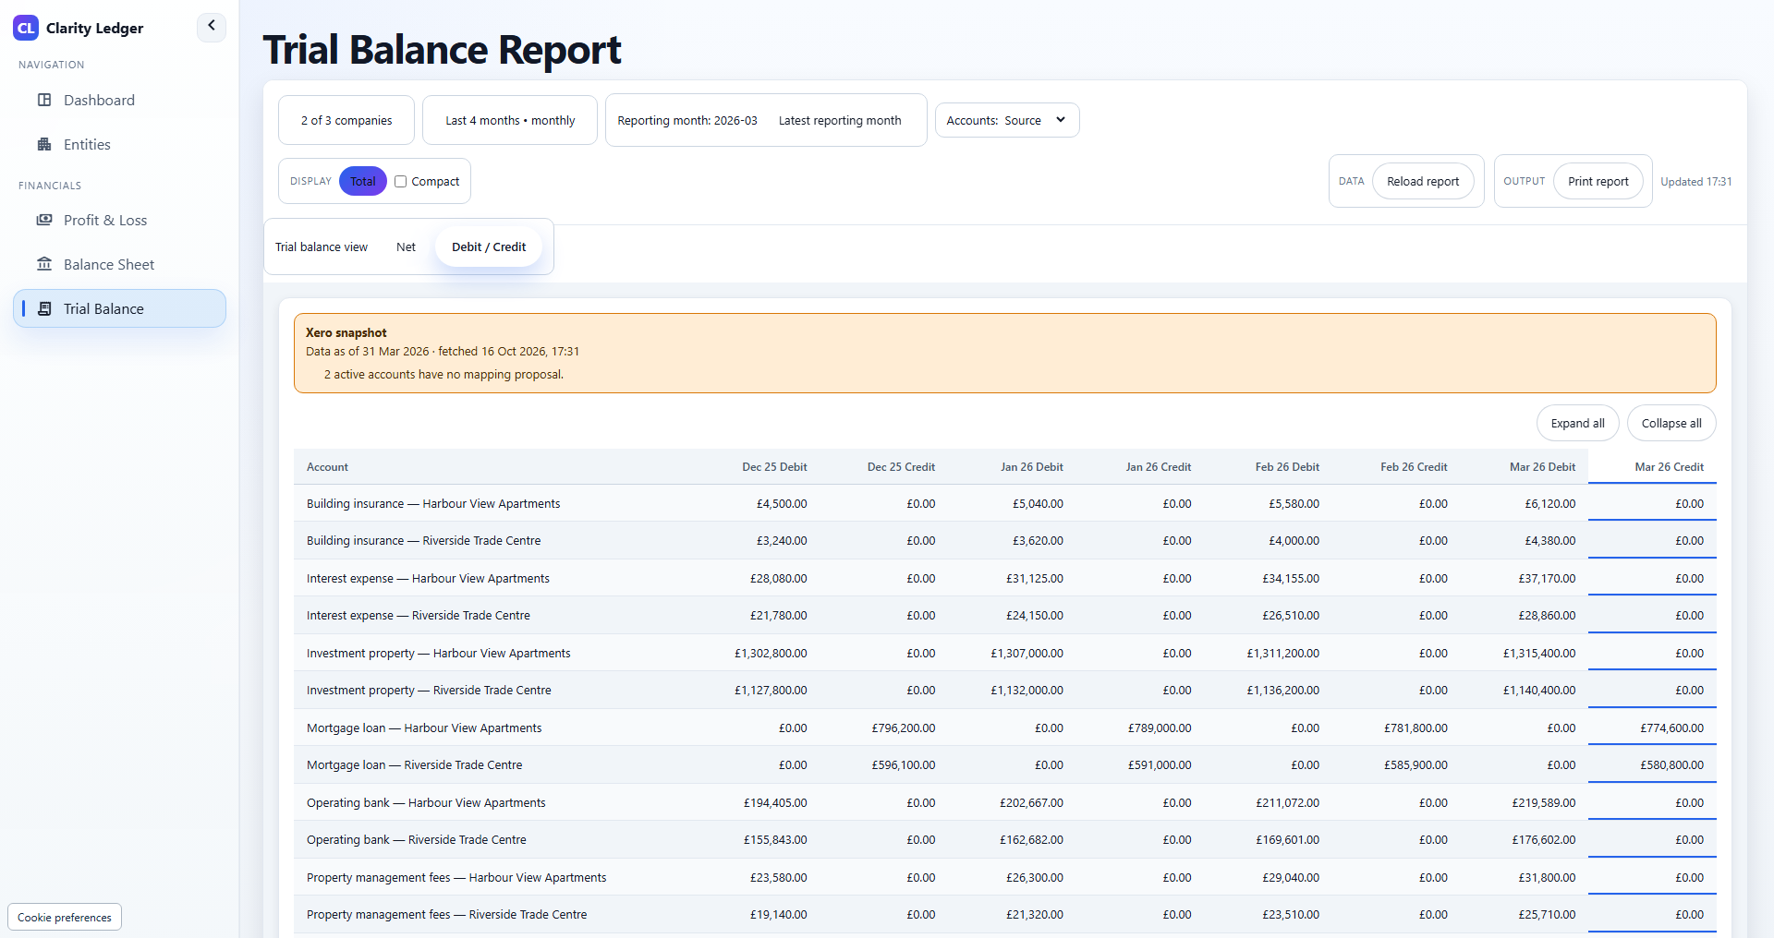Click the Xero snapshot banner heading
1774x938 pixels.
pyautogui.click(x=346, y=332)
